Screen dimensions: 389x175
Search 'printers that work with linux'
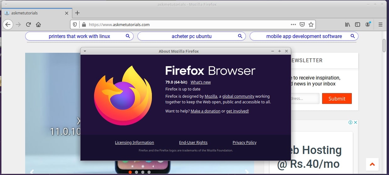pos(79,36)
